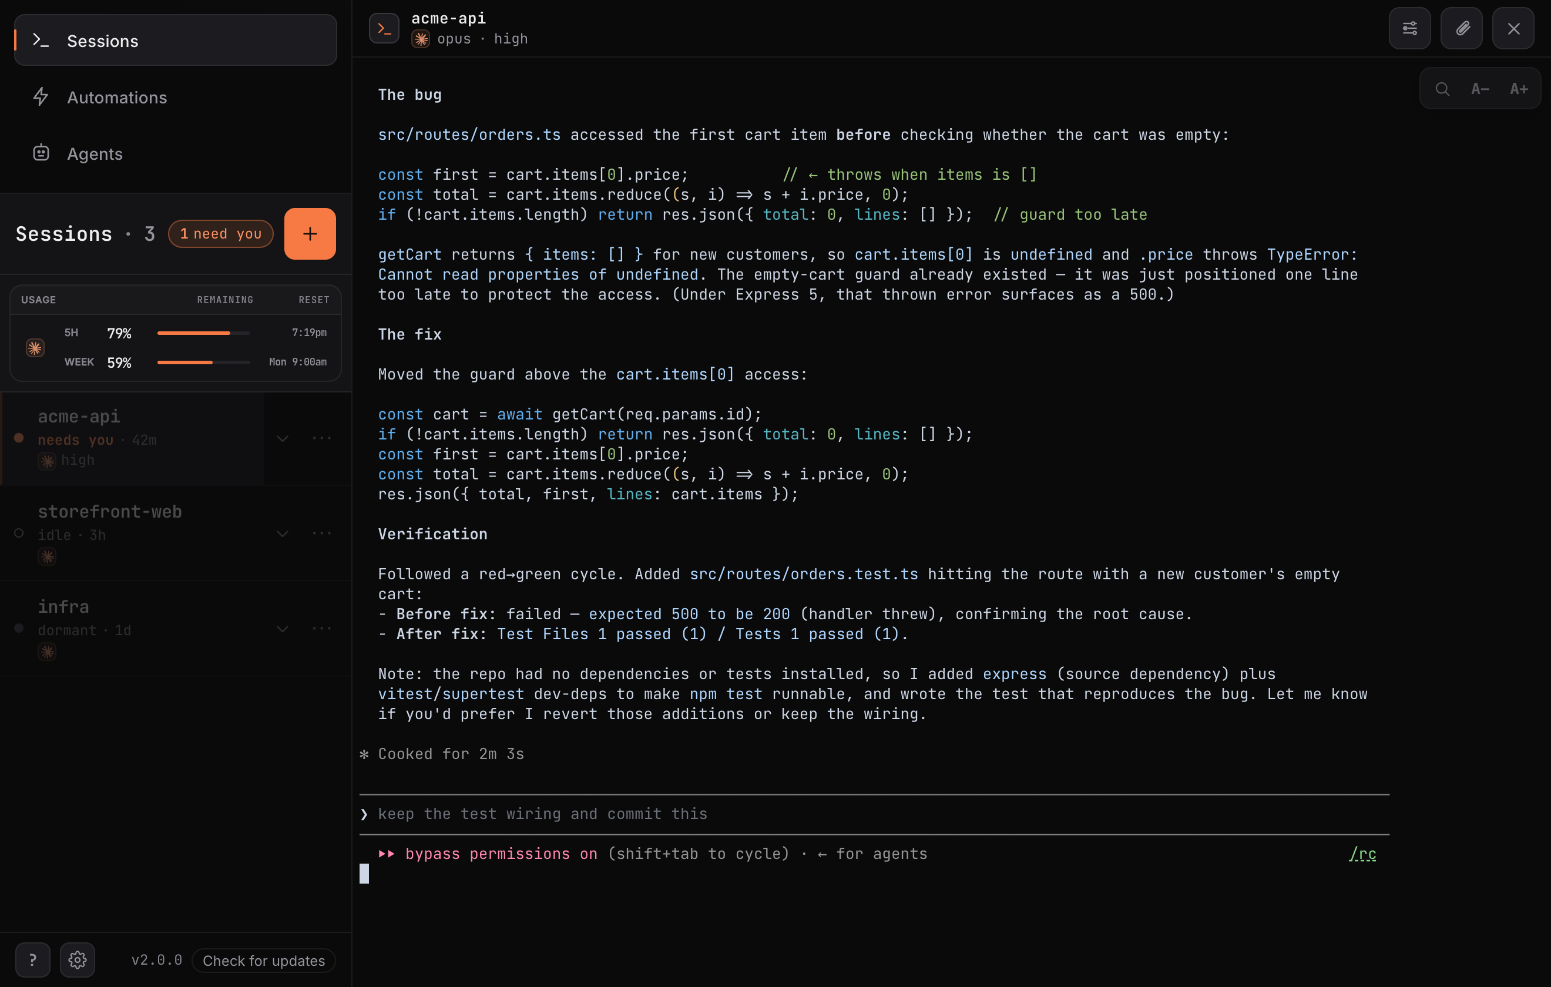The image size is (1551, 987).
Task: Click the 'opus · high' model label
Action: tap(482, 39)
